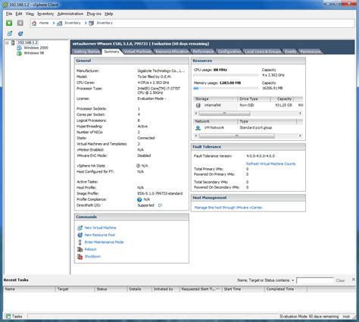The height and width of the screenshot is (322, 359).
Task: Collapse the 192.168.1.2 host tree node
Action: pyautogui.click(x=8, y=42)
